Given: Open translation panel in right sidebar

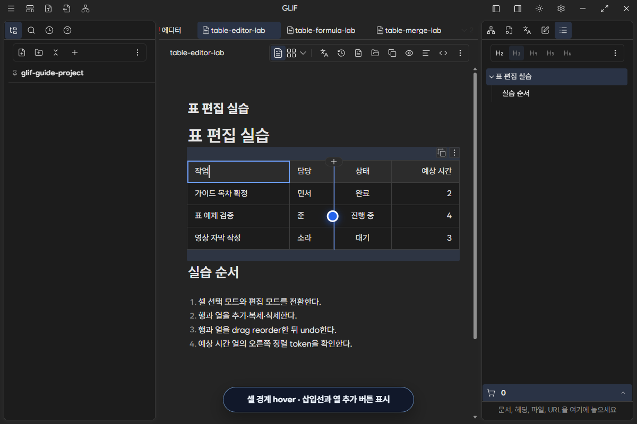Looking at the screenshot, I should (527, 30).
